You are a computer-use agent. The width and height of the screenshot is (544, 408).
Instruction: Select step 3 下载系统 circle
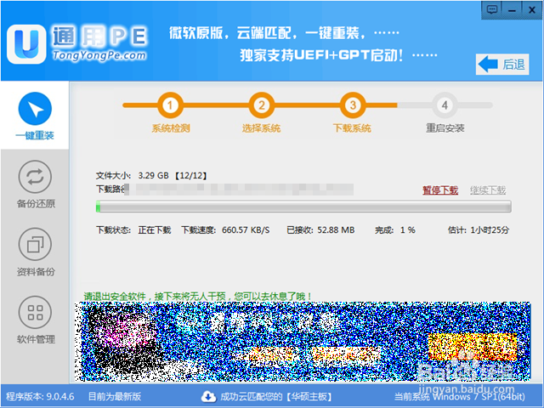tap(353, 105)
